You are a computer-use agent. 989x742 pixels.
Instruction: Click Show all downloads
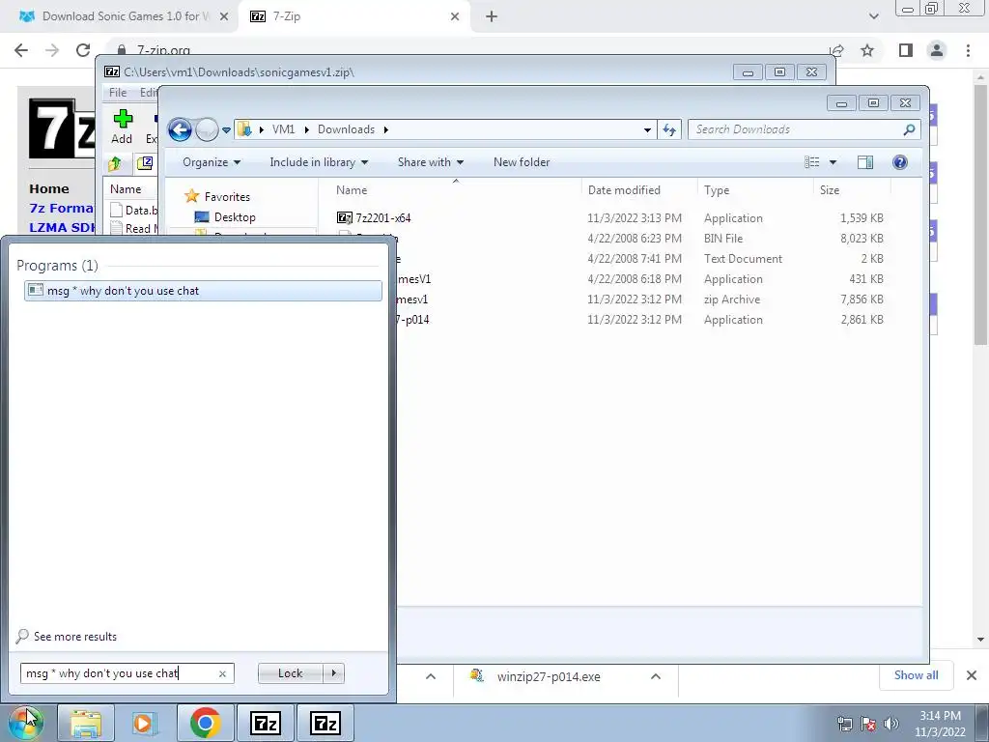916,675
